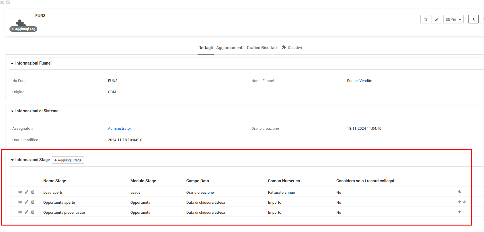This screenshot has height=232, width=484.
Task: View the Lead aperti stage
Action: pyautogui.click(x=20, y=192)
